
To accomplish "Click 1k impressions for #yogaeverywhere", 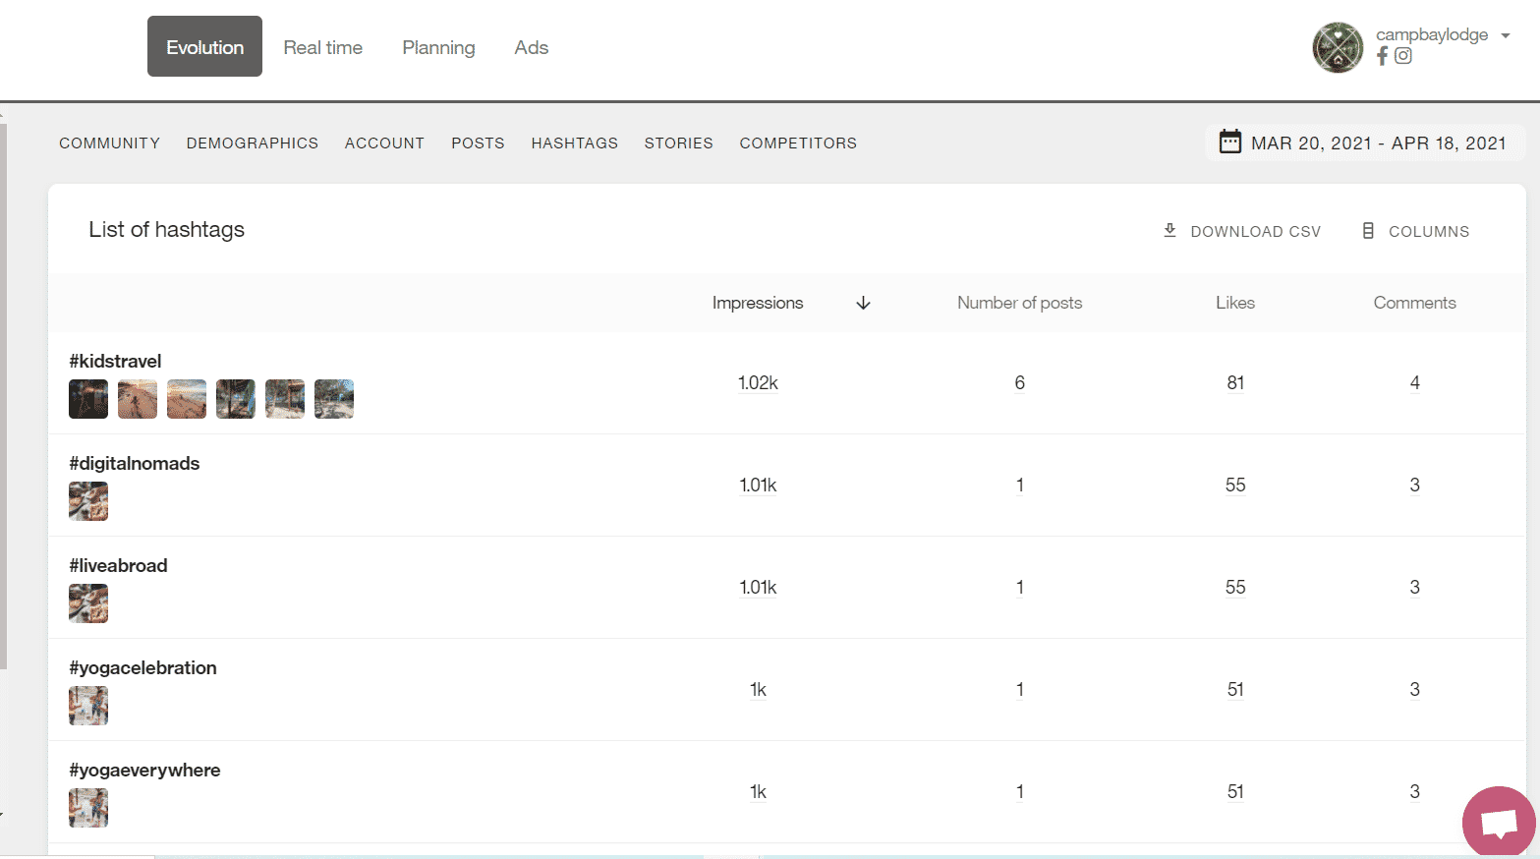I will (x=758, y=791).
